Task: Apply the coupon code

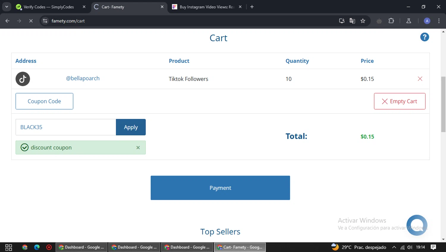Action: 131,127
